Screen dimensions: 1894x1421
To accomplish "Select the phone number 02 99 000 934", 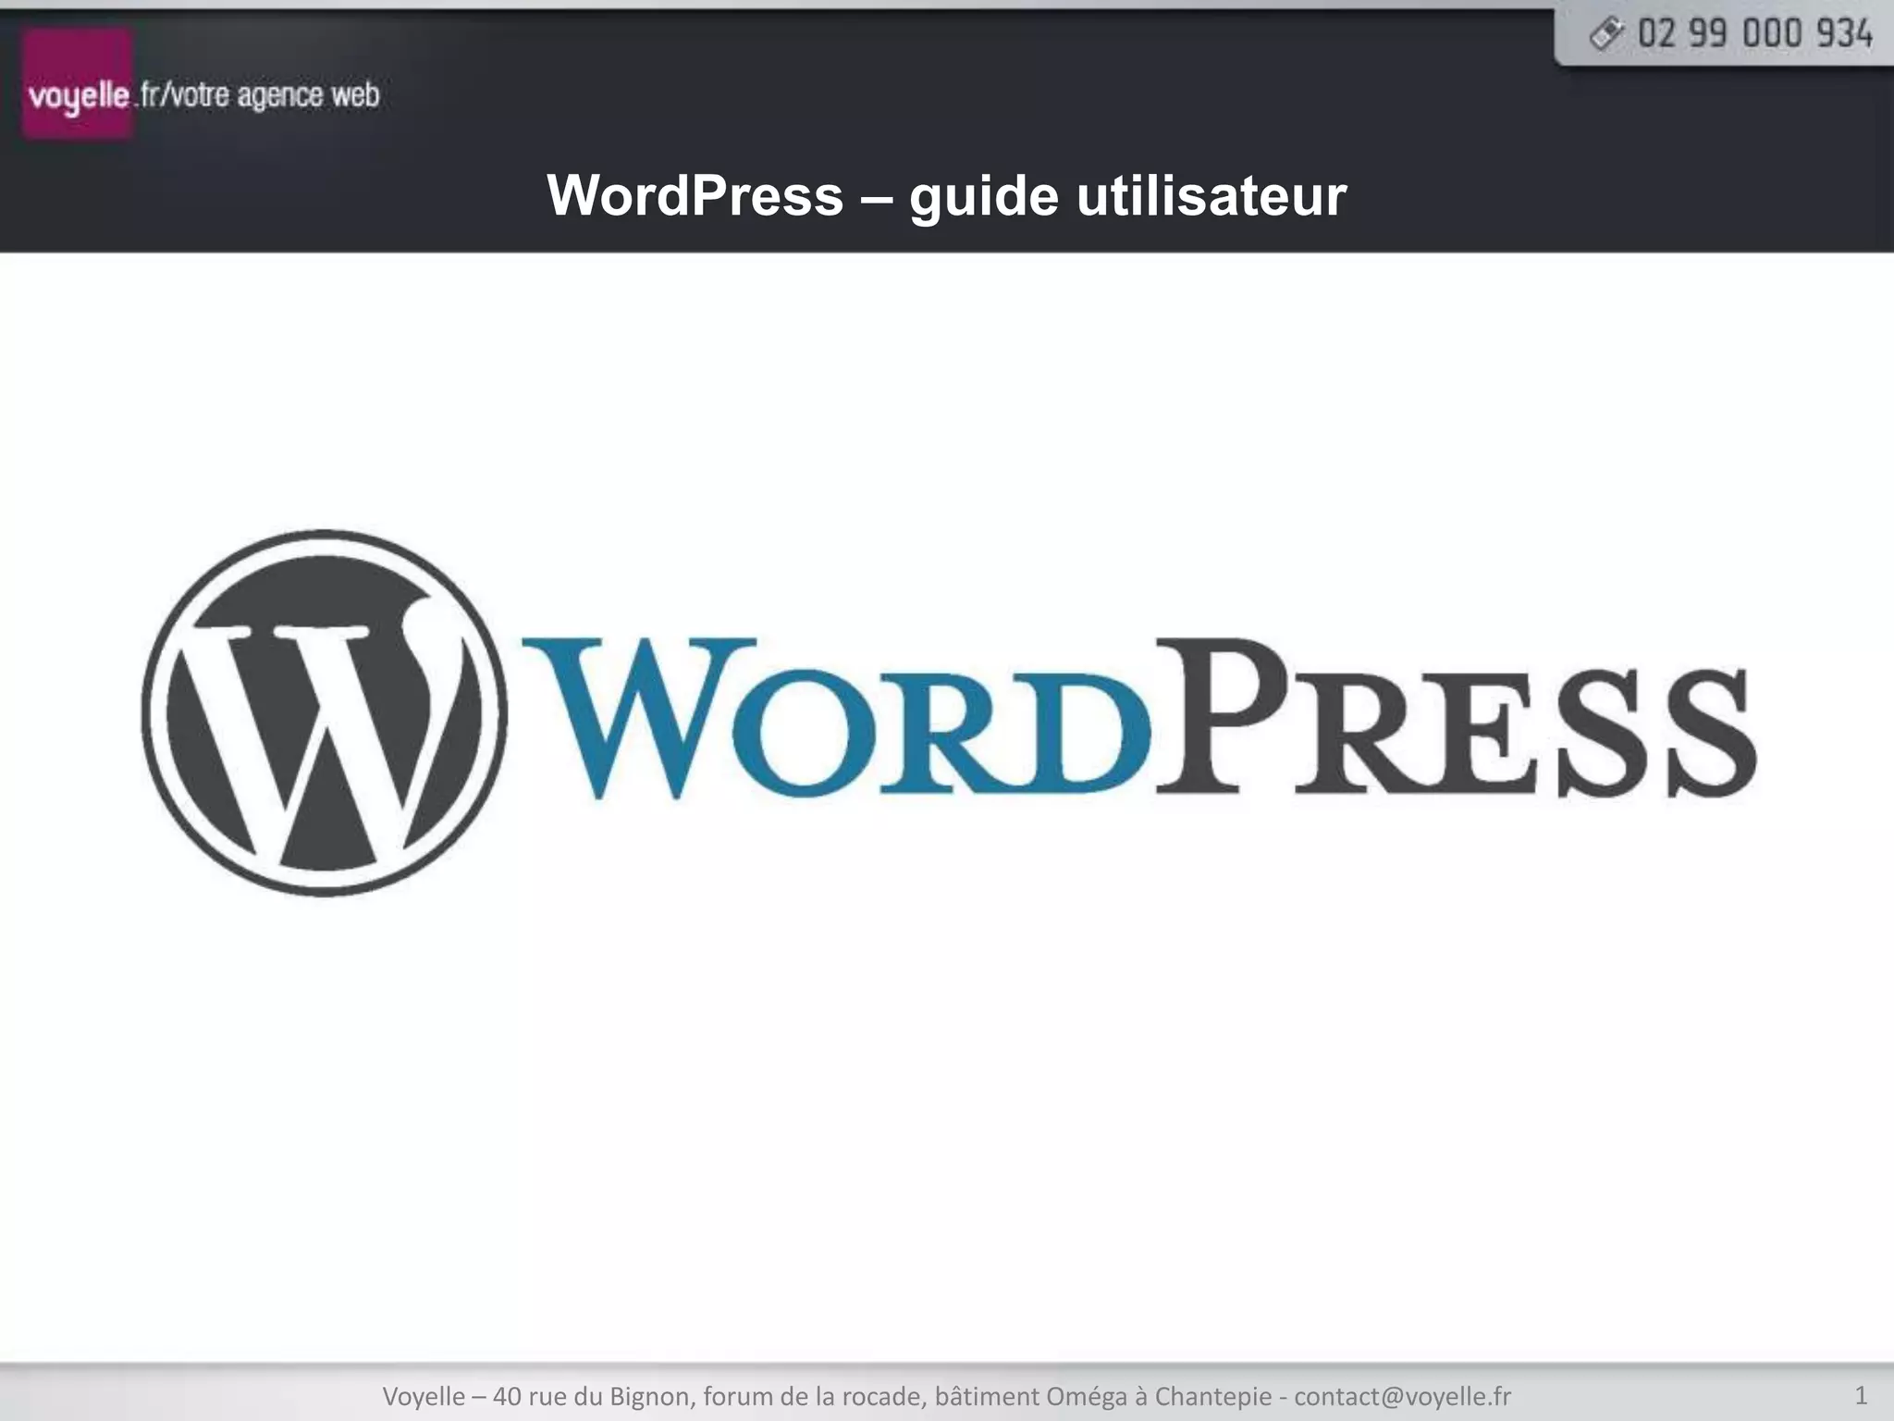I will click(x=1754, y=34).
